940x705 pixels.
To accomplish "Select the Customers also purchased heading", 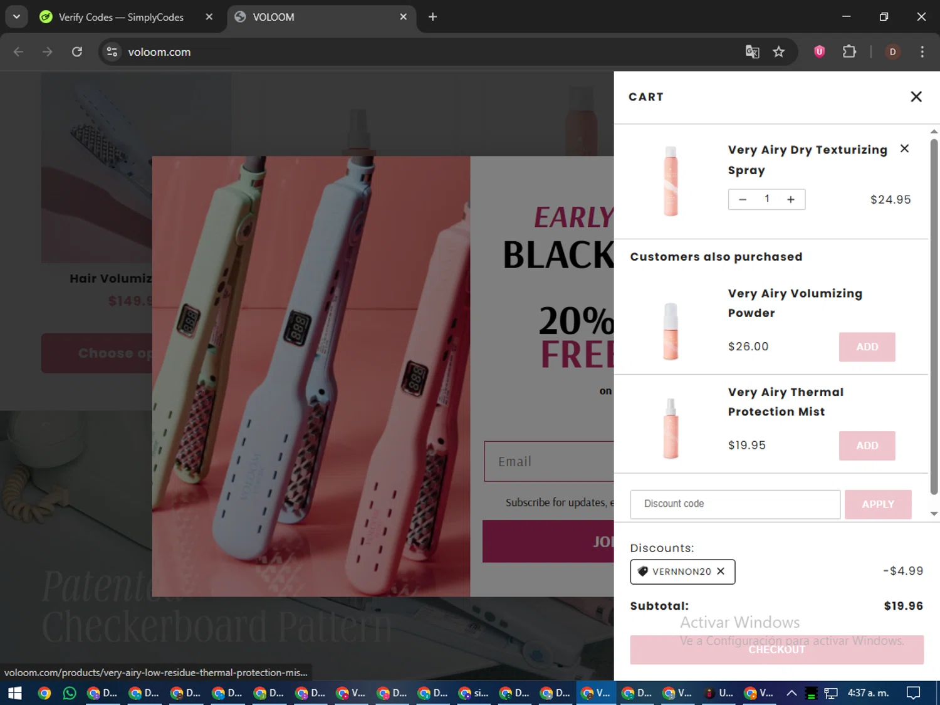I will 716,257.
